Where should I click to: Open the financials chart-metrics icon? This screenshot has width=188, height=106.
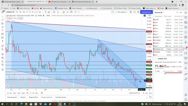click(64, 12)
